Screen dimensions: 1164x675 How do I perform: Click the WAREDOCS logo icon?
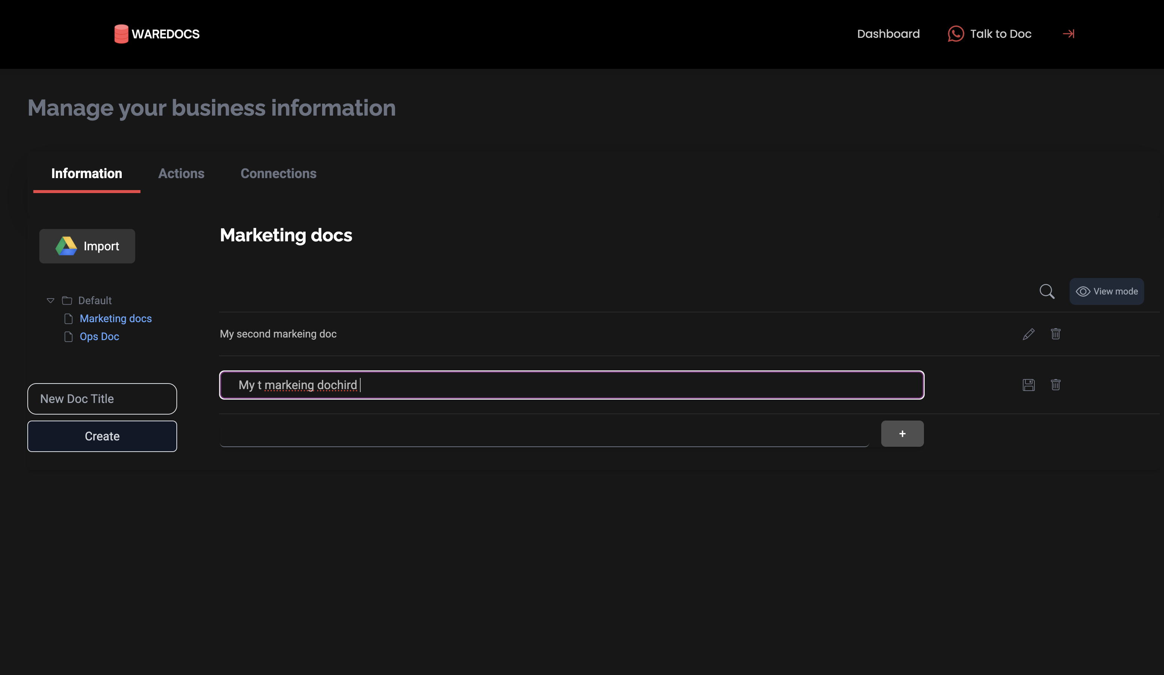pos(121,34)
